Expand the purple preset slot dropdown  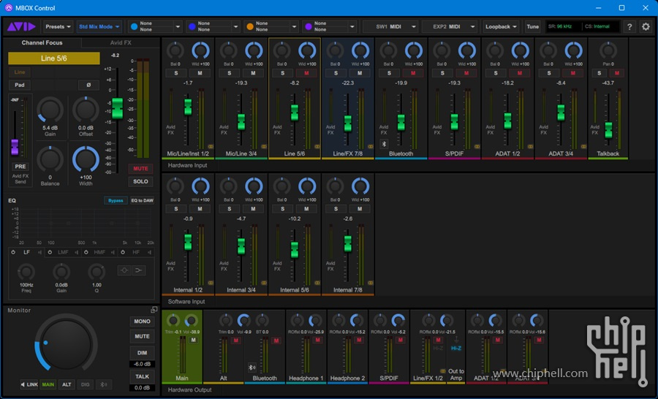pyautogui.click(x=352, y=26)
